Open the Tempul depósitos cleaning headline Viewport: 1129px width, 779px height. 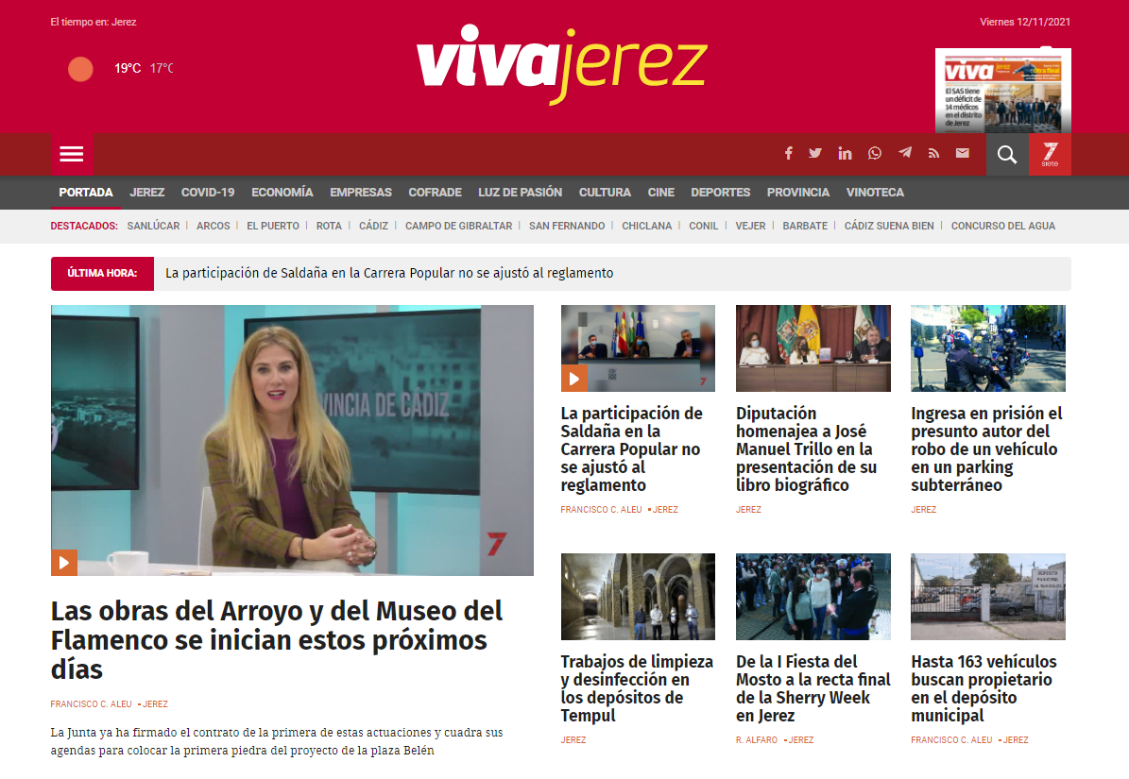pyautogui.click(x=637, y=688)
